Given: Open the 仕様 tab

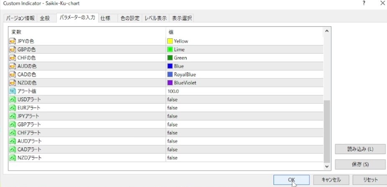Looking at the screenshot, I should point(105,18).
